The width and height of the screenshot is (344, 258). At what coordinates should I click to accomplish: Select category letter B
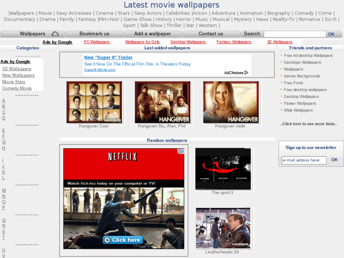click(x=3, y=107)
